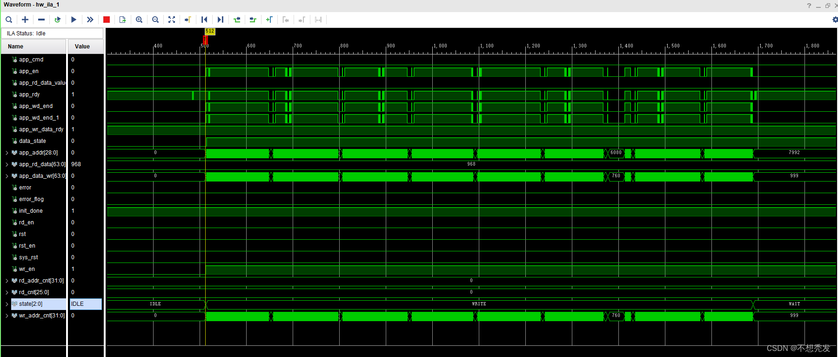The width and height of the screenshot is (838, 357).
Task: Click the 7992 value in app_addr waveform
Action: [x=794, y=153]
